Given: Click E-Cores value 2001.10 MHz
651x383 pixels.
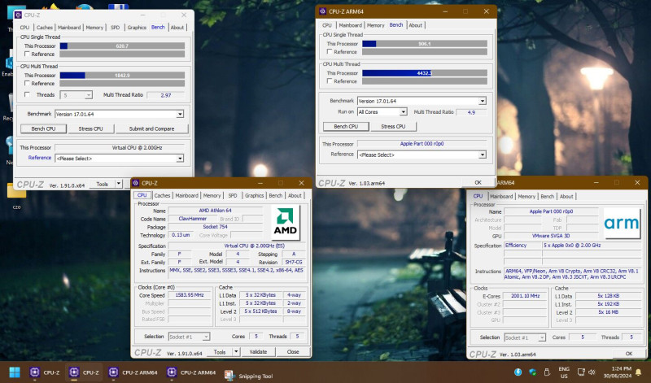Looking at the screenshot, I should (x=525, y=296).
